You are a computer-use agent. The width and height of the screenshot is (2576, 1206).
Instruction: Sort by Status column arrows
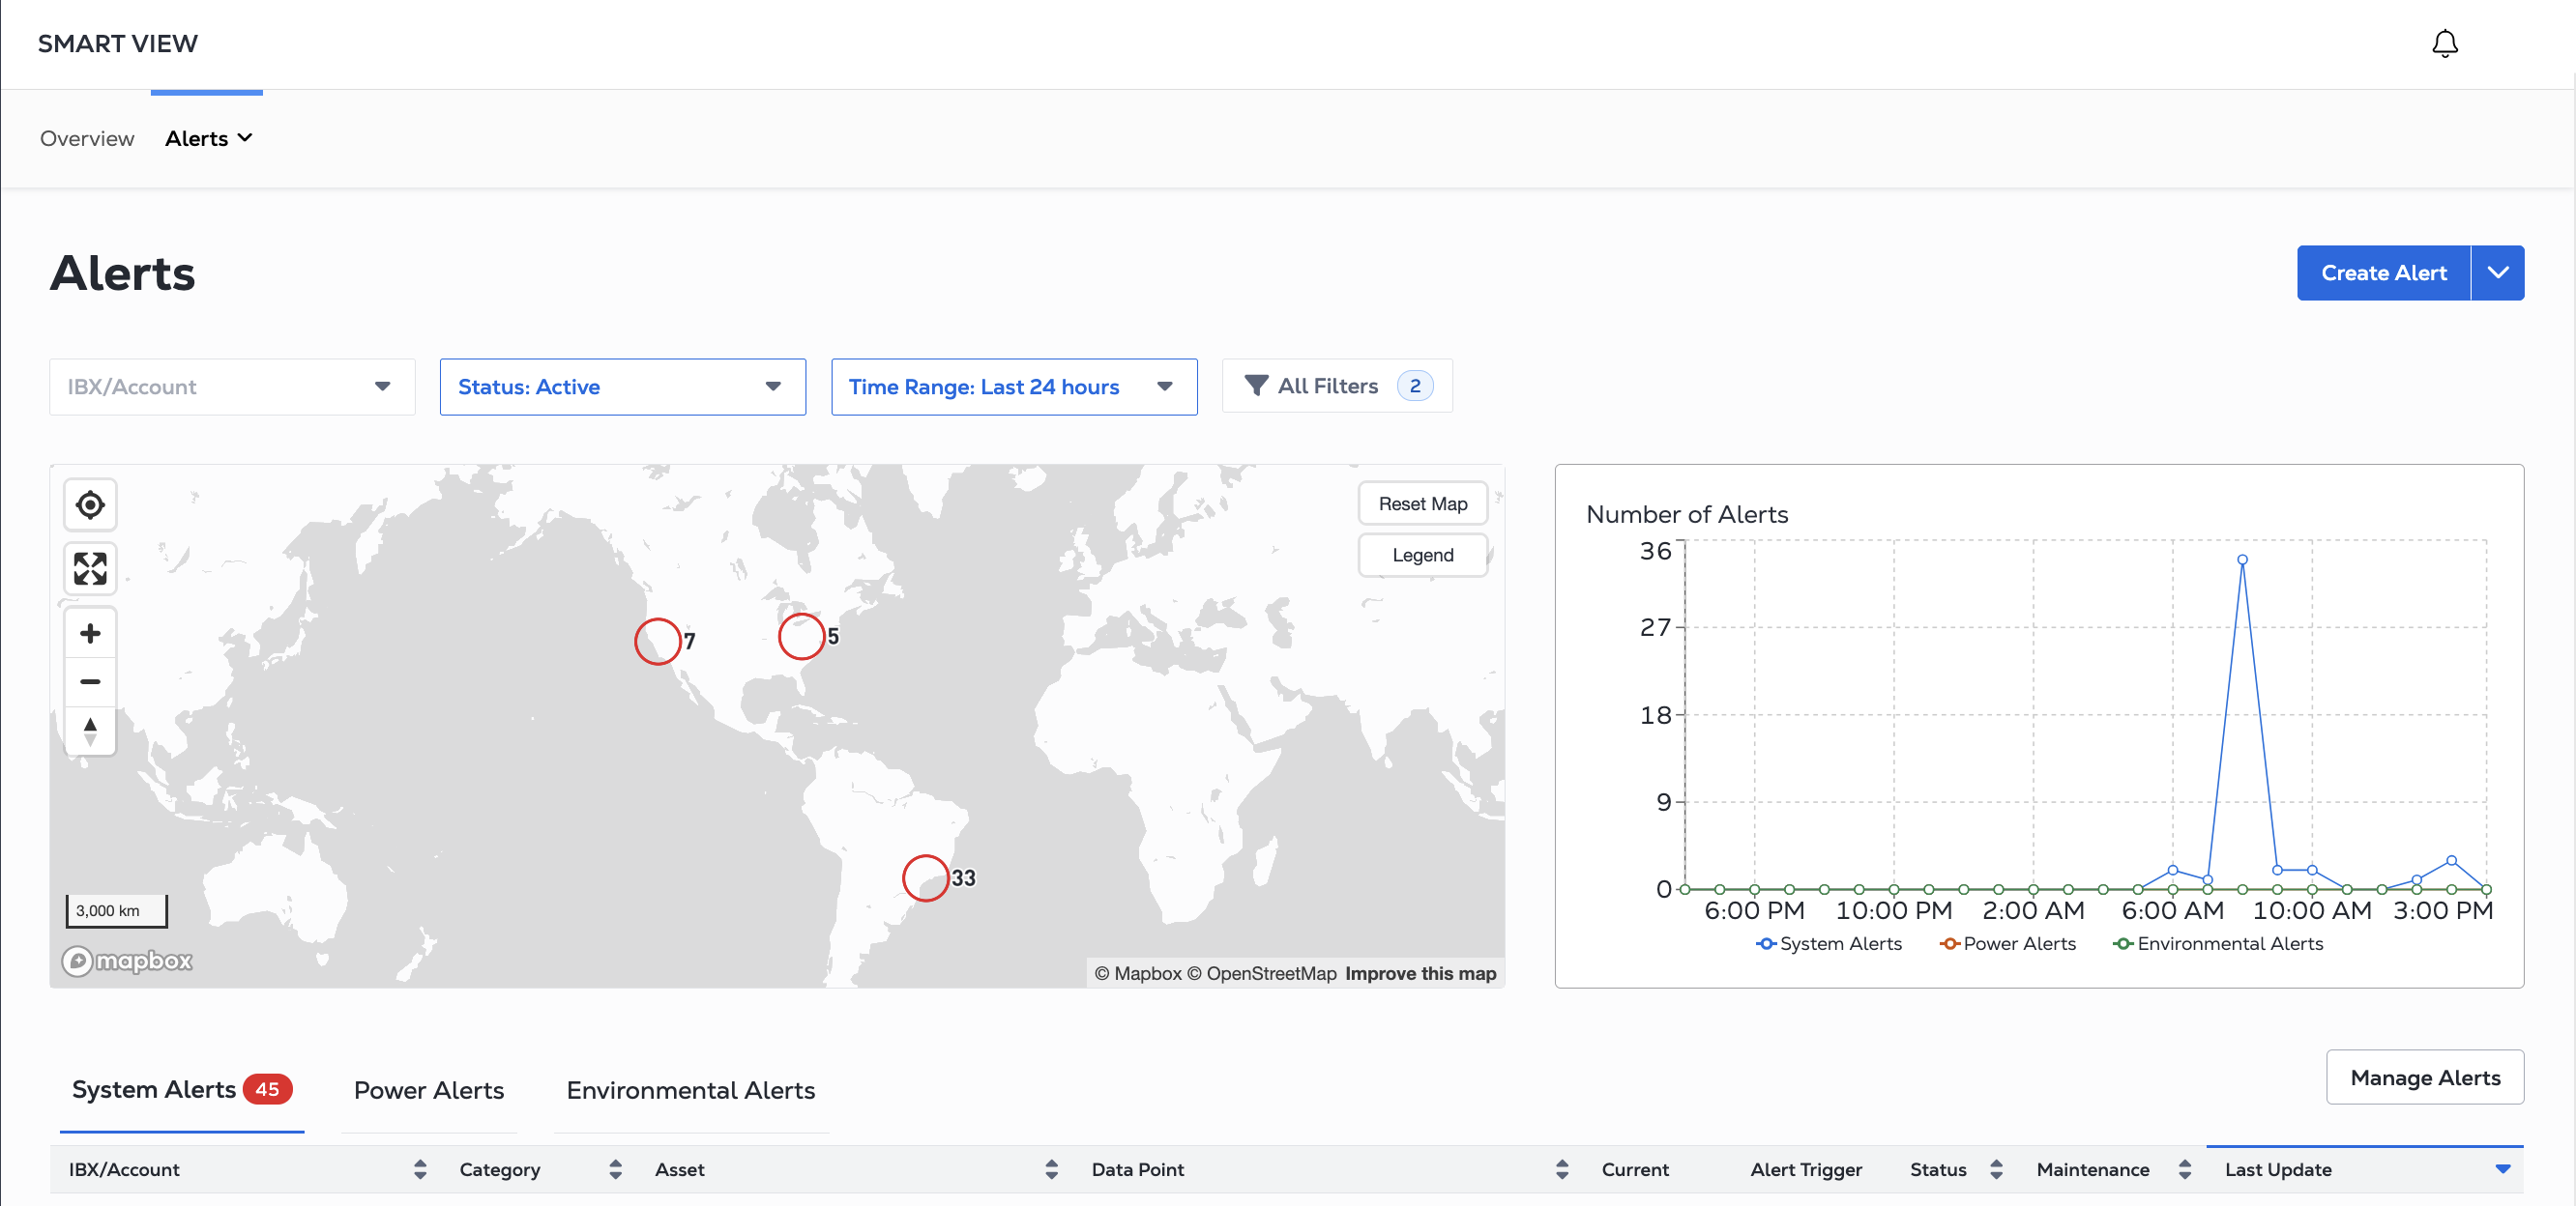coord(1996,1169)
